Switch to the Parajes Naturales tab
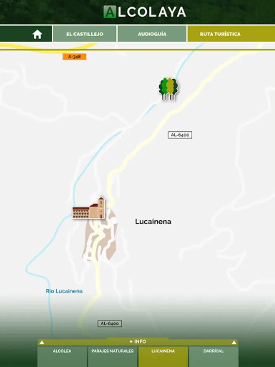 pyautogui.click(x=112, y=356)
